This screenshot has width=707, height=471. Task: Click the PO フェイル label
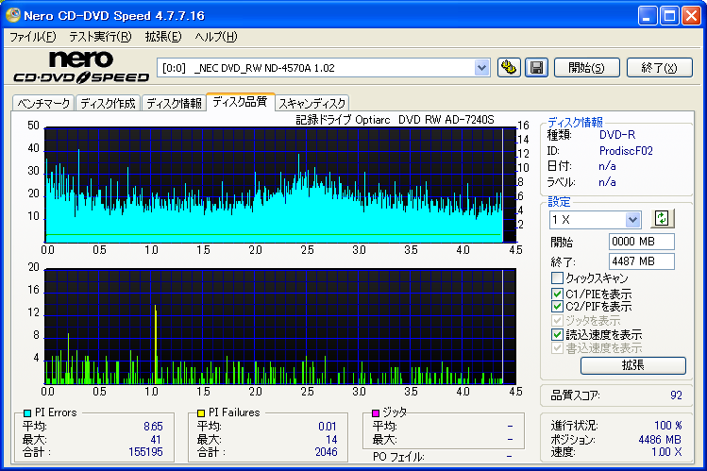(x=398, y=457)
